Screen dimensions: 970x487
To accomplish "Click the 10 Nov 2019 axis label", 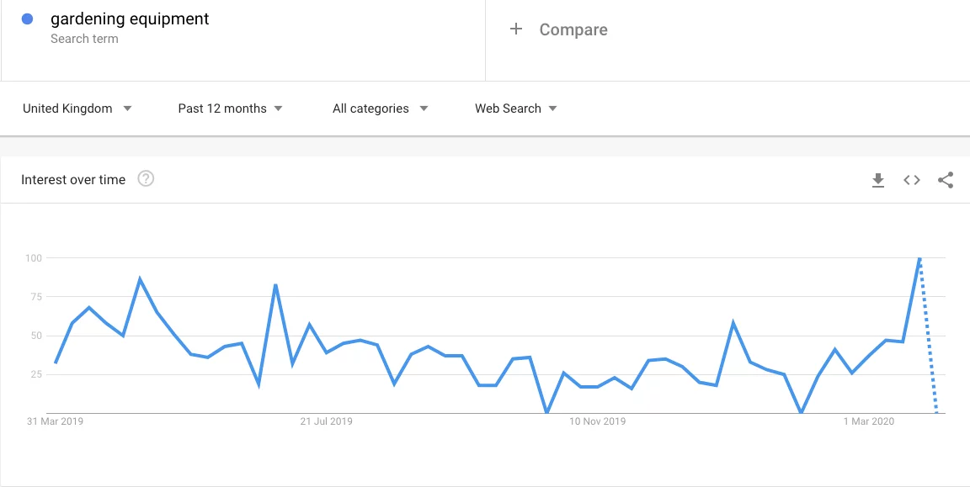I will pyautogui.click(x=598, y=421).
